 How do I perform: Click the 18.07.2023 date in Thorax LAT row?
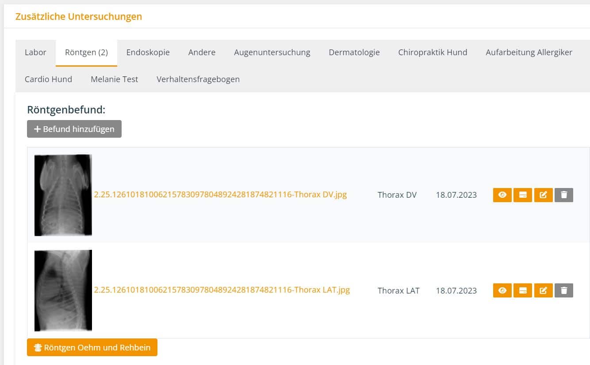456,290
